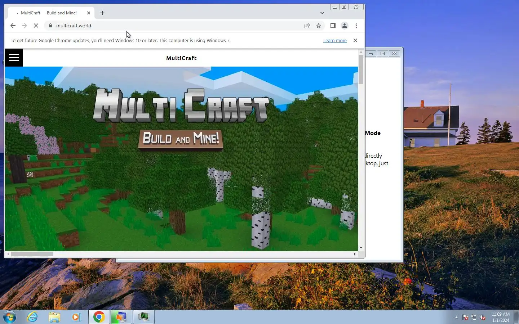Image resolution: width=519 pixels, height=324 pixels.
Task: Maximize the background window
Action: 383,54
